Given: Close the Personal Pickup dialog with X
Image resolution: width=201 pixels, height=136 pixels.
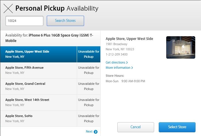Looking at the screenshot, I should coord(8,8).
